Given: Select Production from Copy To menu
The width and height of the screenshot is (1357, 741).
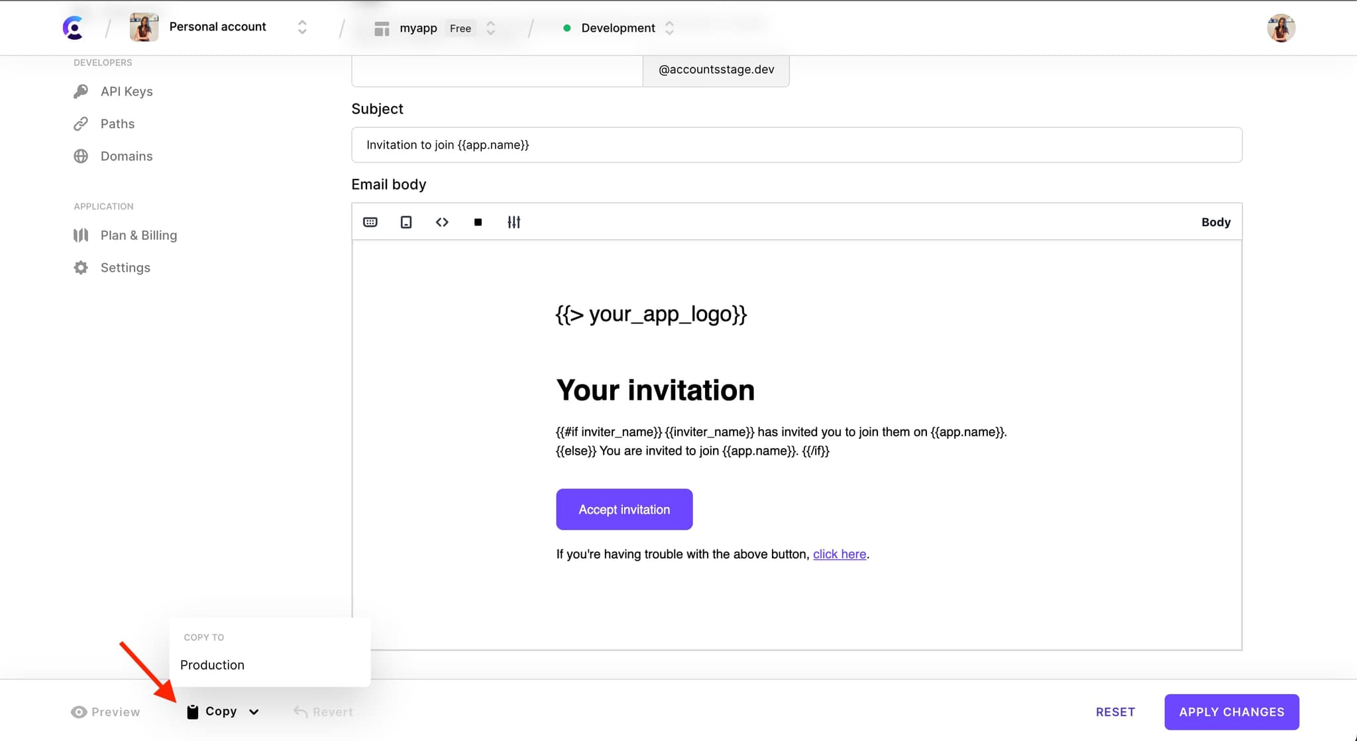Looking at the screenshot, I should 211,664.
